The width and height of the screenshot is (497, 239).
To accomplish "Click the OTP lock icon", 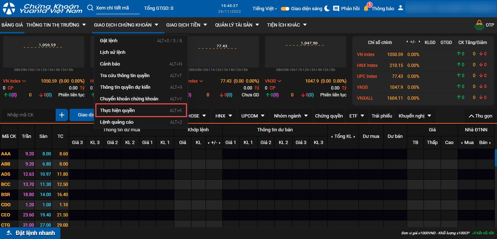I will [x=479, y=25].
